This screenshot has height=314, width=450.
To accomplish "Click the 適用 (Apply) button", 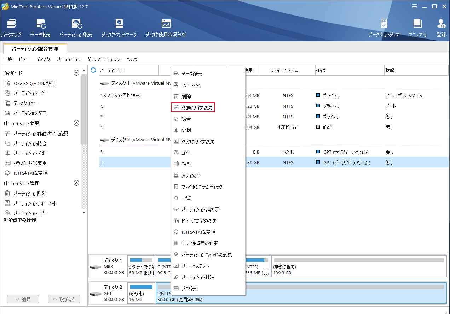I will point(23,299).
